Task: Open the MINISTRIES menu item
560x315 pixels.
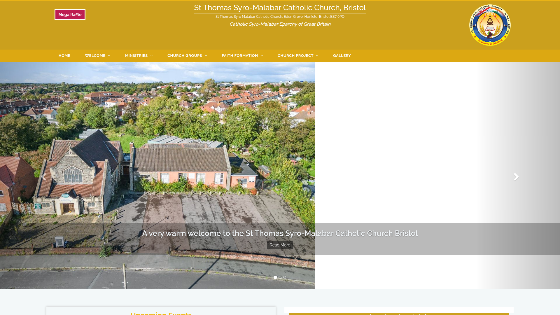Action: [136, 56]
